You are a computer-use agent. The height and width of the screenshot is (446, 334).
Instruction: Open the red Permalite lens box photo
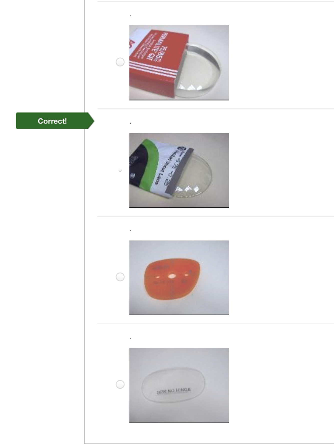(179, 63)
